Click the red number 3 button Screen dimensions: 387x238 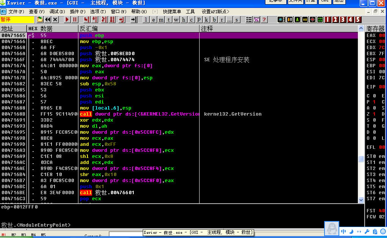tap(343, 20)
